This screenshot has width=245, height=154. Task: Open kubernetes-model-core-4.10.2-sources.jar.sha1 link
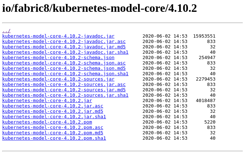[65, 95]
